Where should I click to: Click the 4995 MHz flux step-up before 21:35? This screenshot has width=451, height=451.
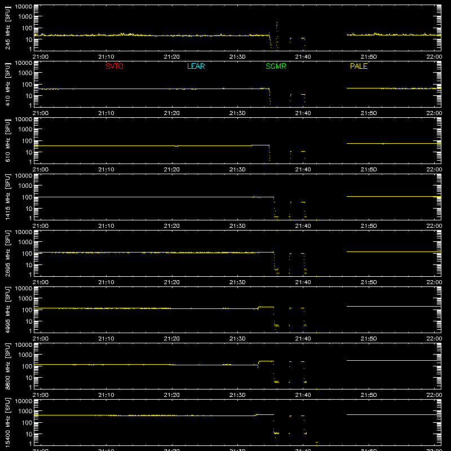(x=259, y=308)
